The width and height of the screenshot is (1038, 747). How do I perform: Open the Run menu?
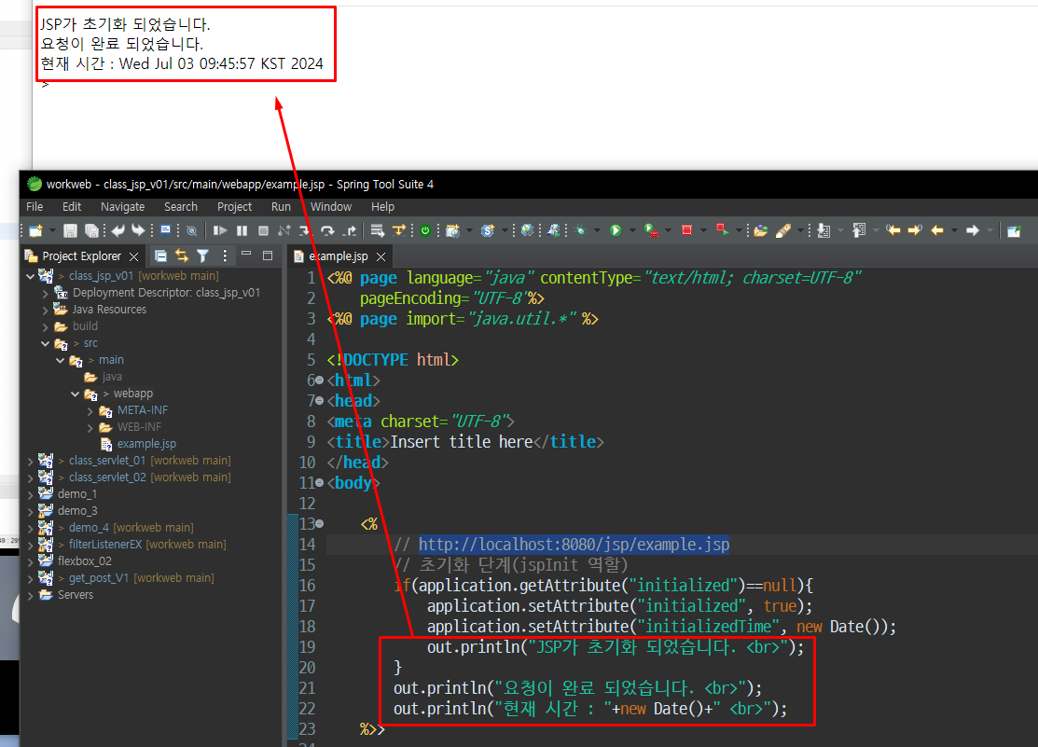tap(281, 207)
